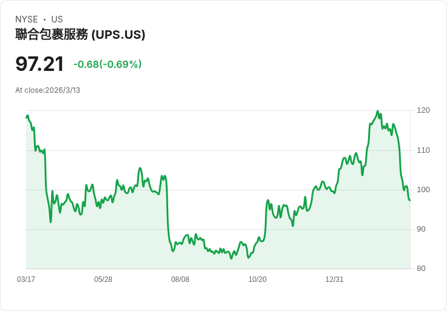Click the -0.68(-0.69%) price change
Image resolution: width=447 pixels, height=311 pixels.
point(107,64)
